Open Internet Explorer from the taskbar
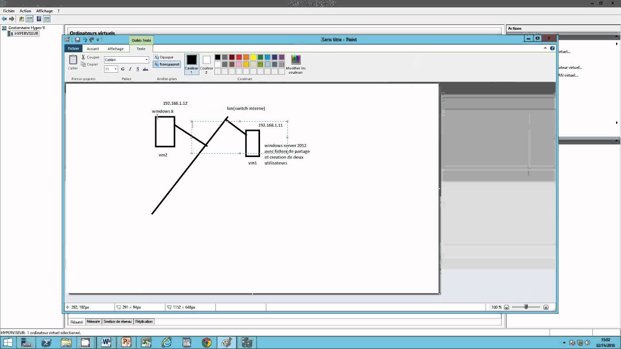The width and height of the screenshot is (621, 349). tap(166, 343)
